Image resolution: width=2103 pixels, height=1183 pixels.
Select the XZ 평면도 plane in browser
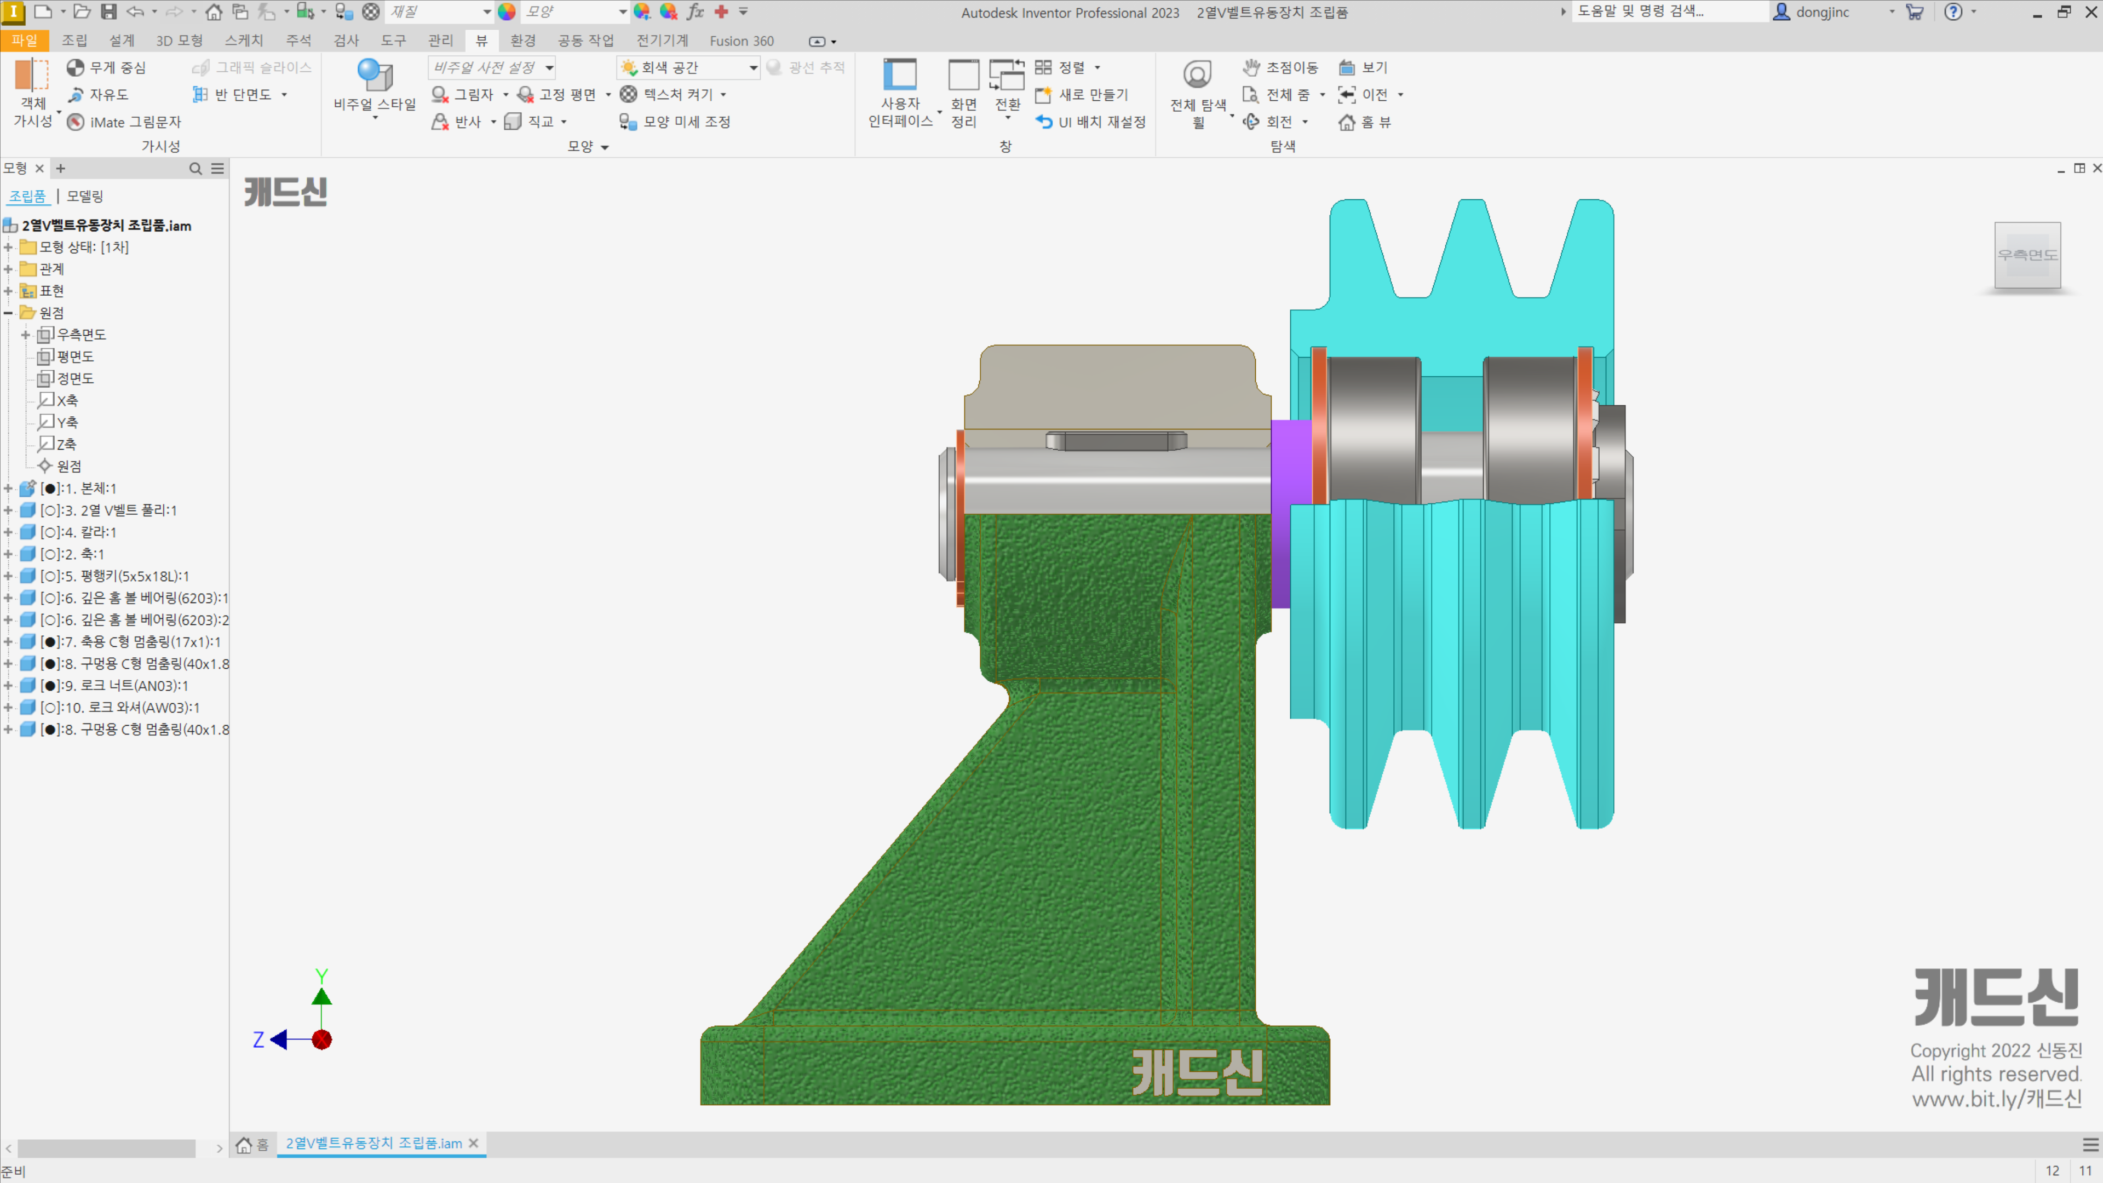coord(67,357)
